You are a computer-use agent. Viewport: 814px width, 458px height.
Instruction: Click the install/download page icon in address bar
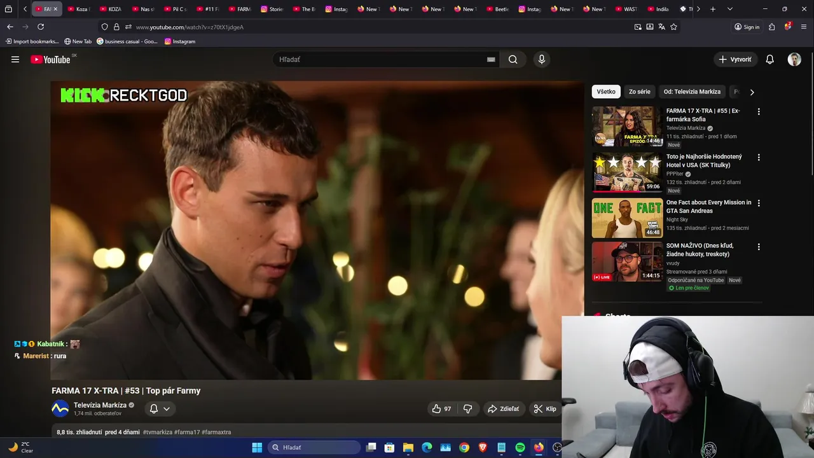[x=650, y=27]
